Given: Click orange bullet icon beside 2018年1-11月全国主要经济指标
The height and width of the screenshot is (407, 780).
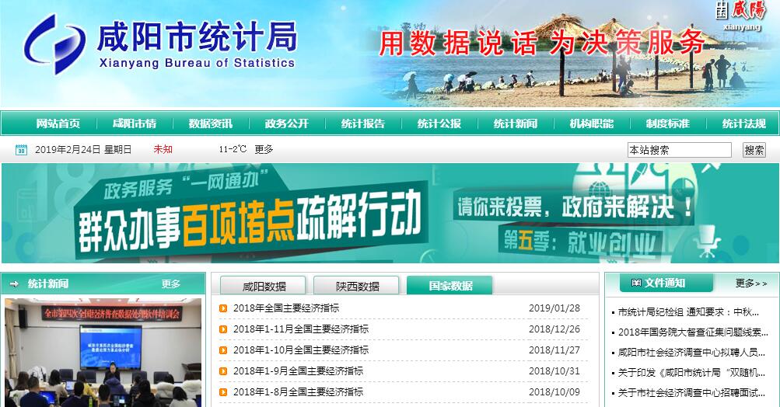Looking at the screenshot, I should tap(223, 329).
